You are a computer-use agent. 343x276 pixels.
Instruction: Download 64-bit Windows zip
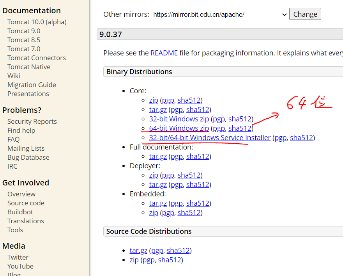(x=179, y=128)
